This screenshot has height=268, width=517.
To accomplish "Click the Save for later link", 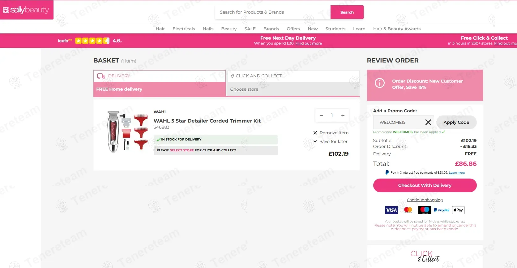I will click(x=333, y=141).
